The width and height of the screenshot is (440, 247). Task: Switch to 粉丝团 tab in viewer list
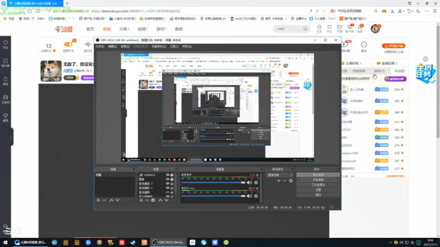point(400,71)
